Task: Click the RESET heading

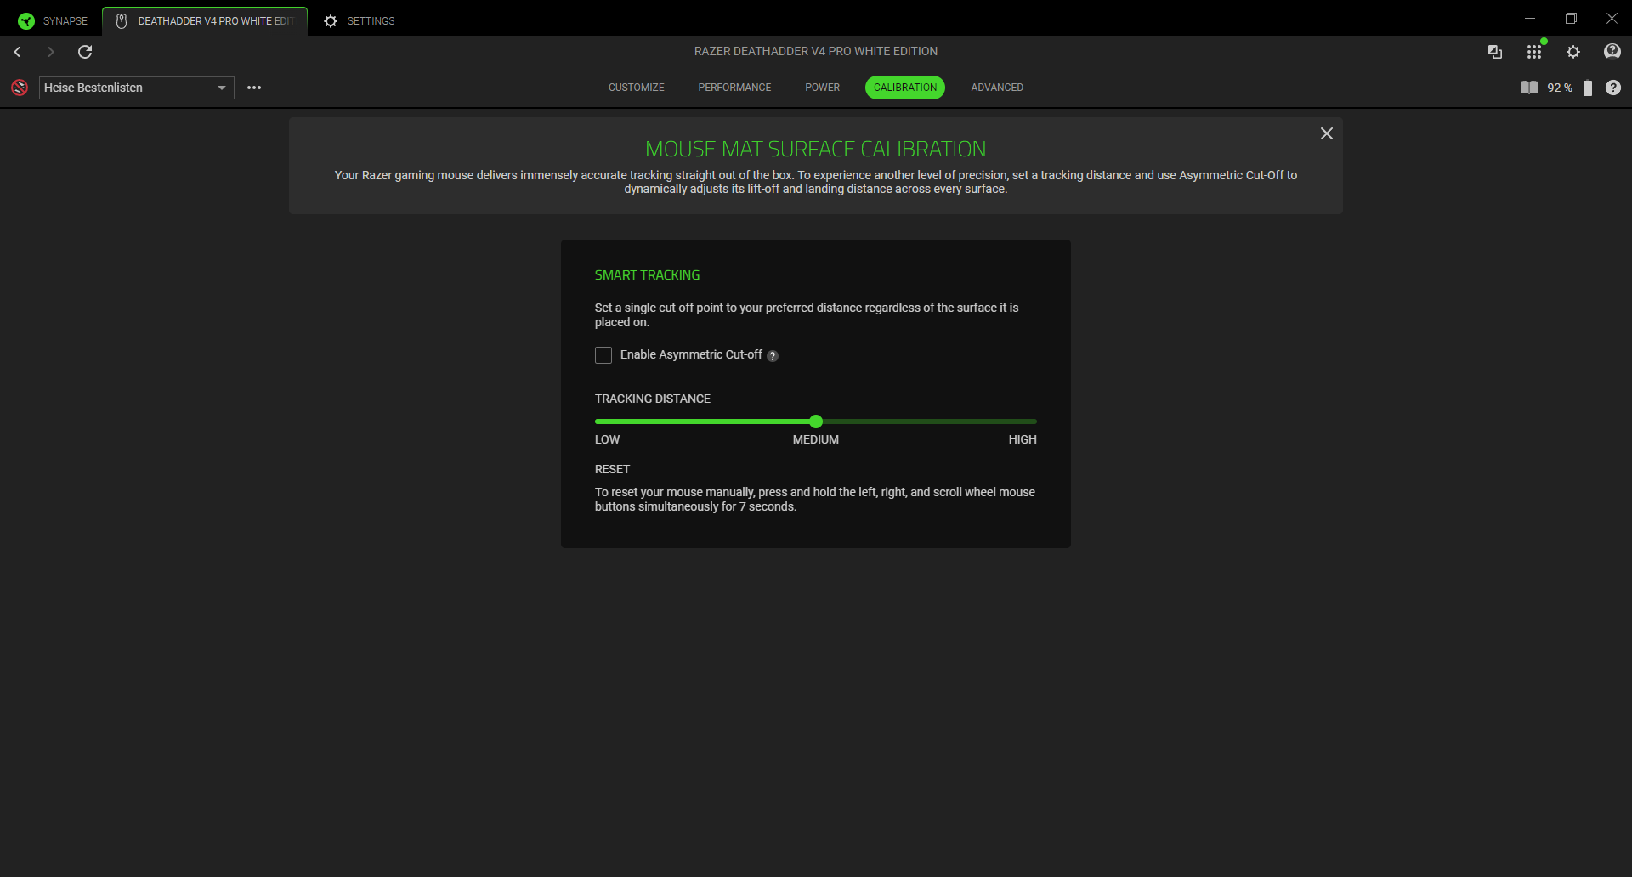Action: pos(613,469)
